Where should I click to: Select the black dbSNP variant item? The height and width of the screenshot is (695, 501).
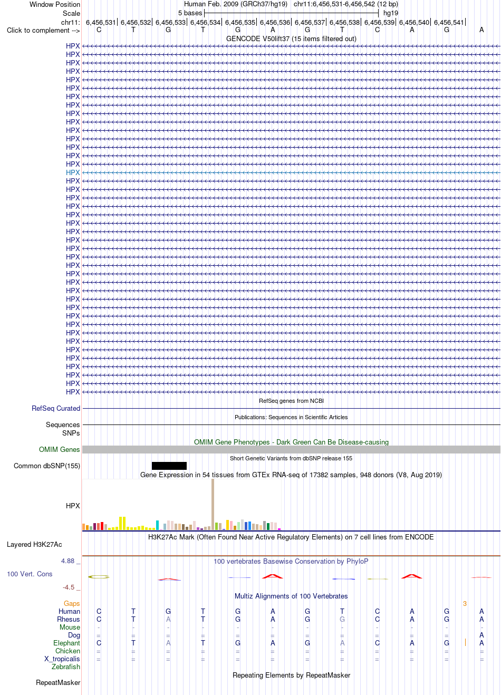tap(169, 466)
